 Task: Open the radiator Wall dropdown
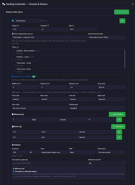coord(83,152)
